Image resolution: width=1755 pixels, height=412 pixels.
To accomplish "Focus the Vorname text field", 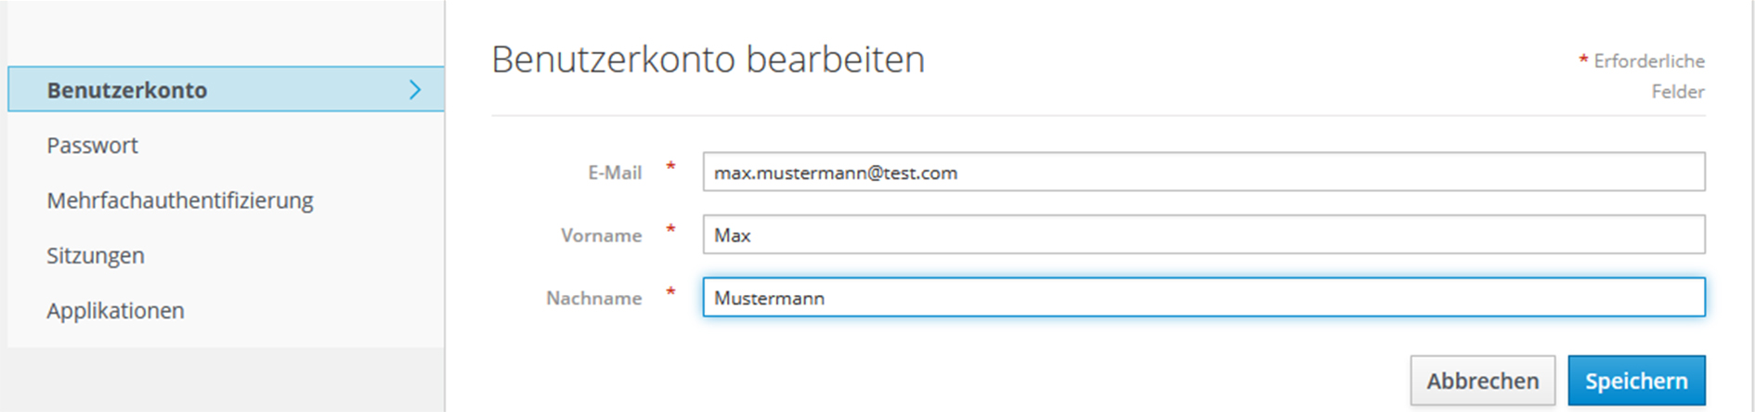I will point(1202,235).
